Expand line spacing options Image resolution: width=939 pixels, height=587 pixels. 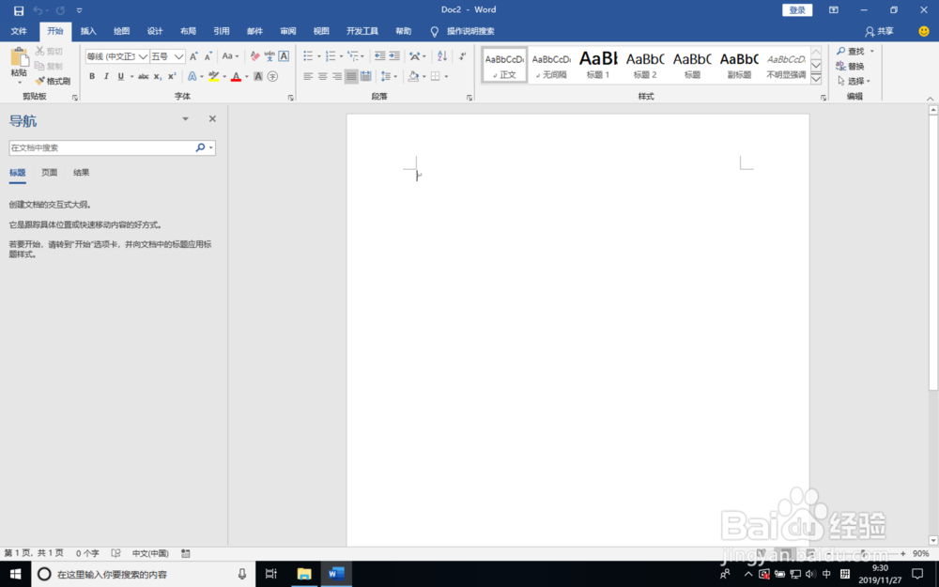pos(390,76)
